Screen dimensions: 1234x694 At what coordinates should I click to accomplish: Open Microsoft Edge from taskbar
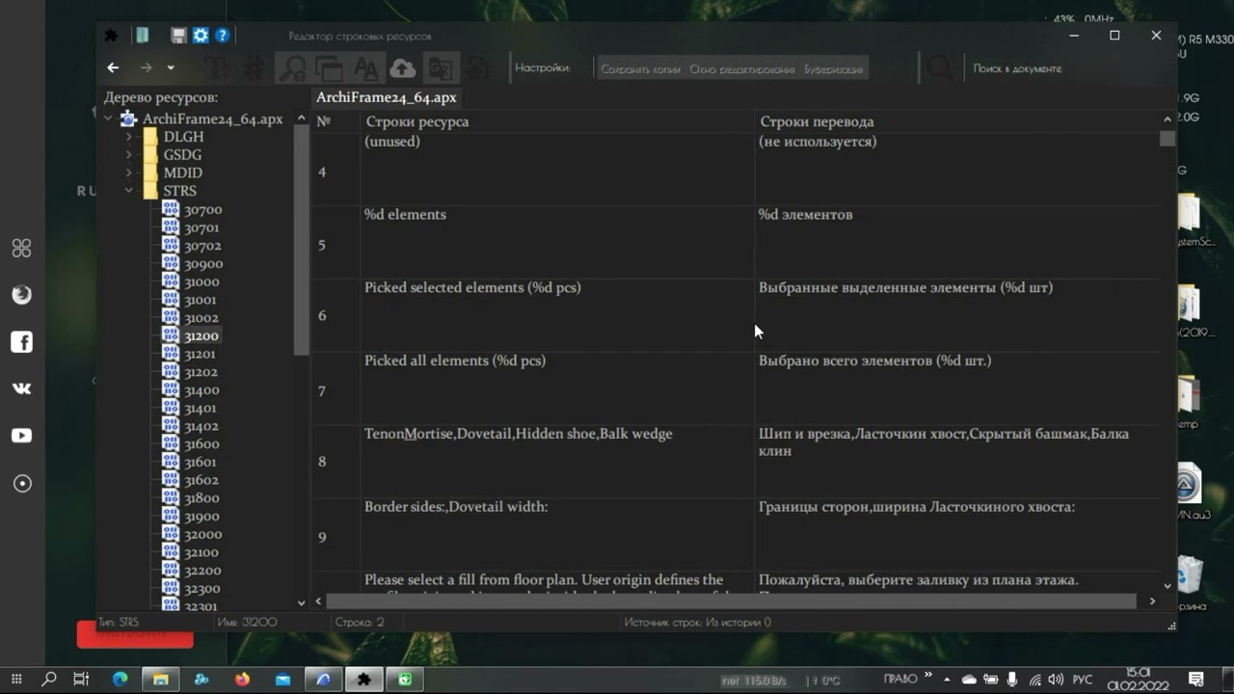click(x=121, y=680)
